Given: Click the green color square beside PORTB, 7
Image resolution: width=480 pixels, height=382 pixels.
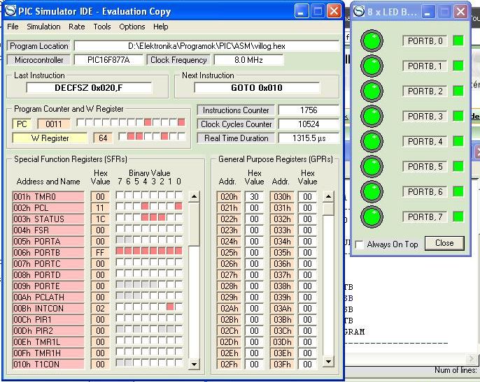Looking at the screenshot, I should [x=458, y=216].
